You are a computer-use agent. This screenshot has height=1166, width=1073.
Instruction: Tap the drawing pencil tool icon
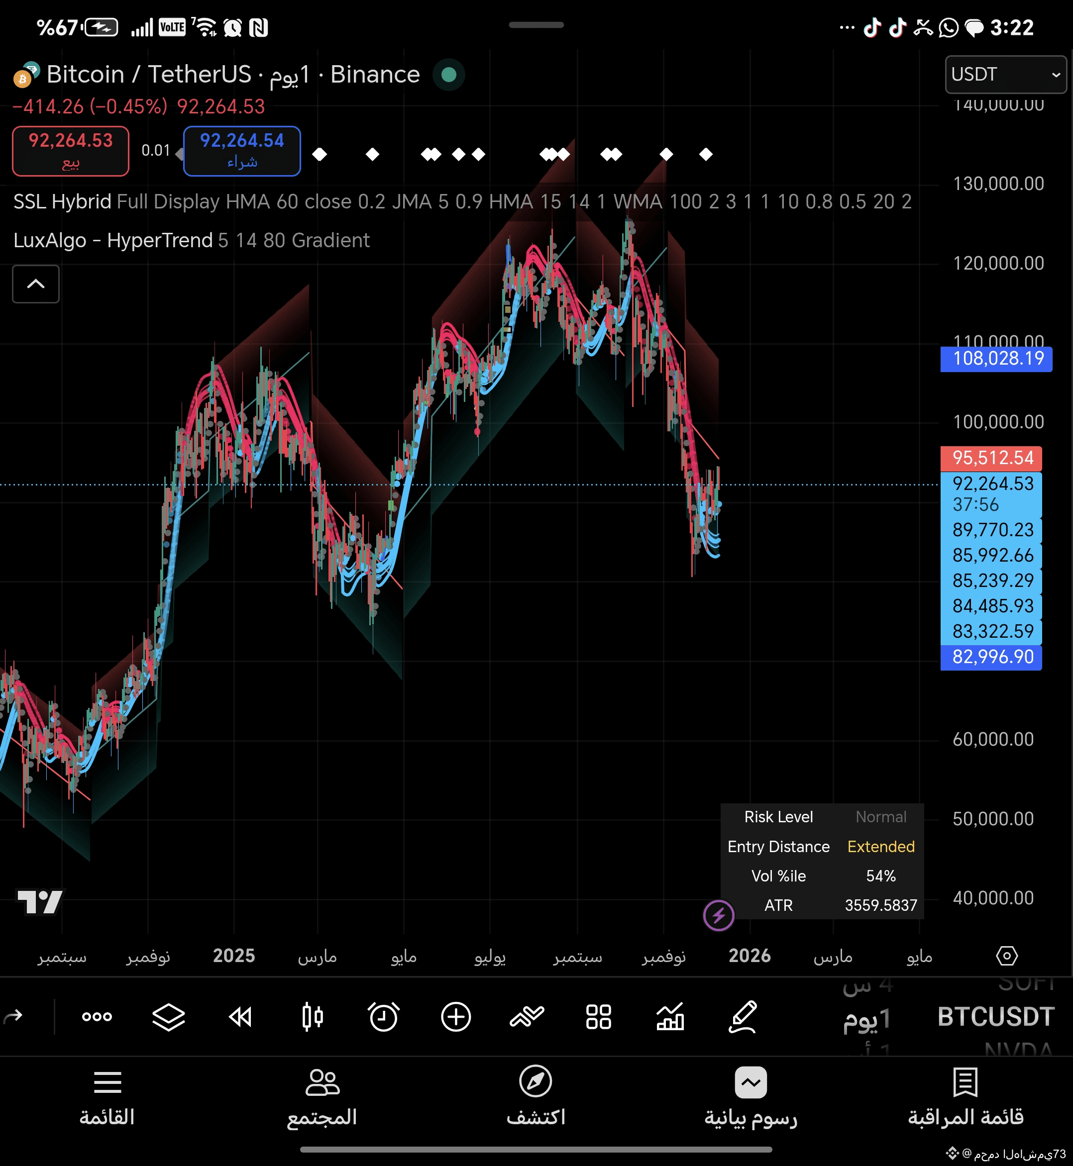(x=743, y=1016)
